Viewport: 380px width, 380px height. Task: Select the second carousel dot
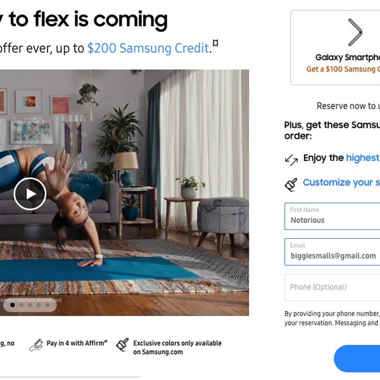(22, 305)
